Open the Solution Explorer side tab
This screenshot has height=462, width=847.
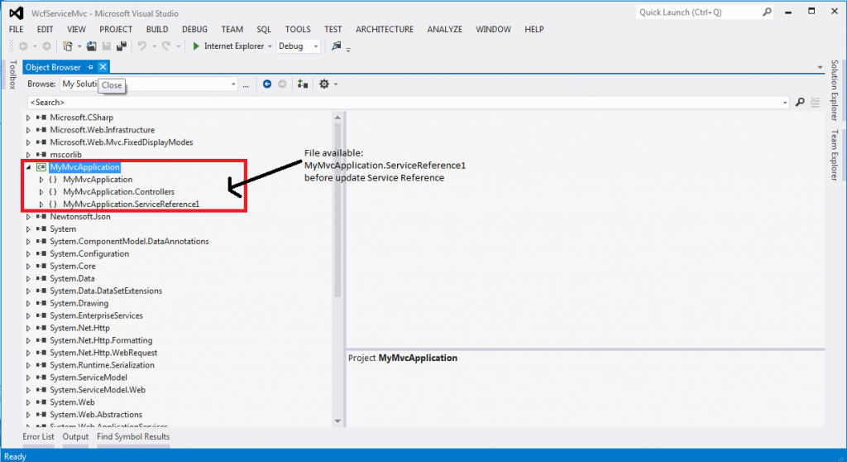coord(835,90)
